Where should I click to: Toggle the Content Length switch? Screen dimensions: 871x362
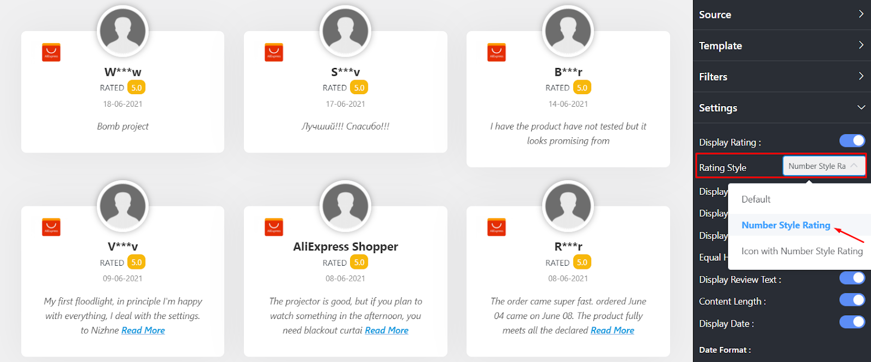point(852,300)
